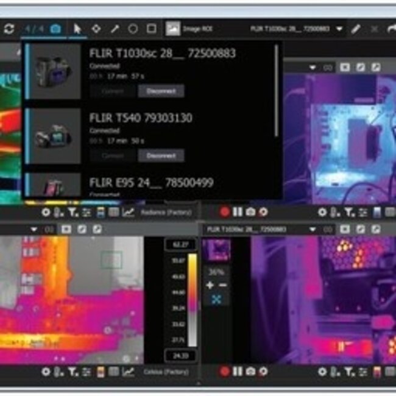Select the line ROI tool
The image size is (396, 396).
click(x=115, y=29)
